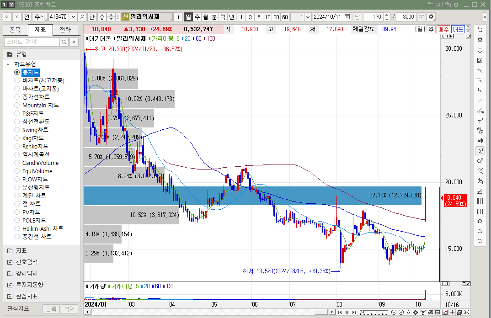Image resolution: width=491 pixels, height=318 pixels.
Task: Click the zoom-plus icon next to 3000 field
Action: click(x=422, y=17)
